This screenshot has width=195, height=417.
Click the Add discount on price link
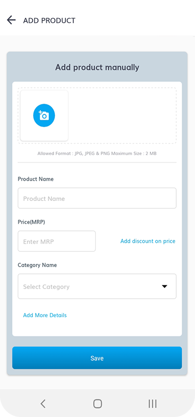coord(148,241)
